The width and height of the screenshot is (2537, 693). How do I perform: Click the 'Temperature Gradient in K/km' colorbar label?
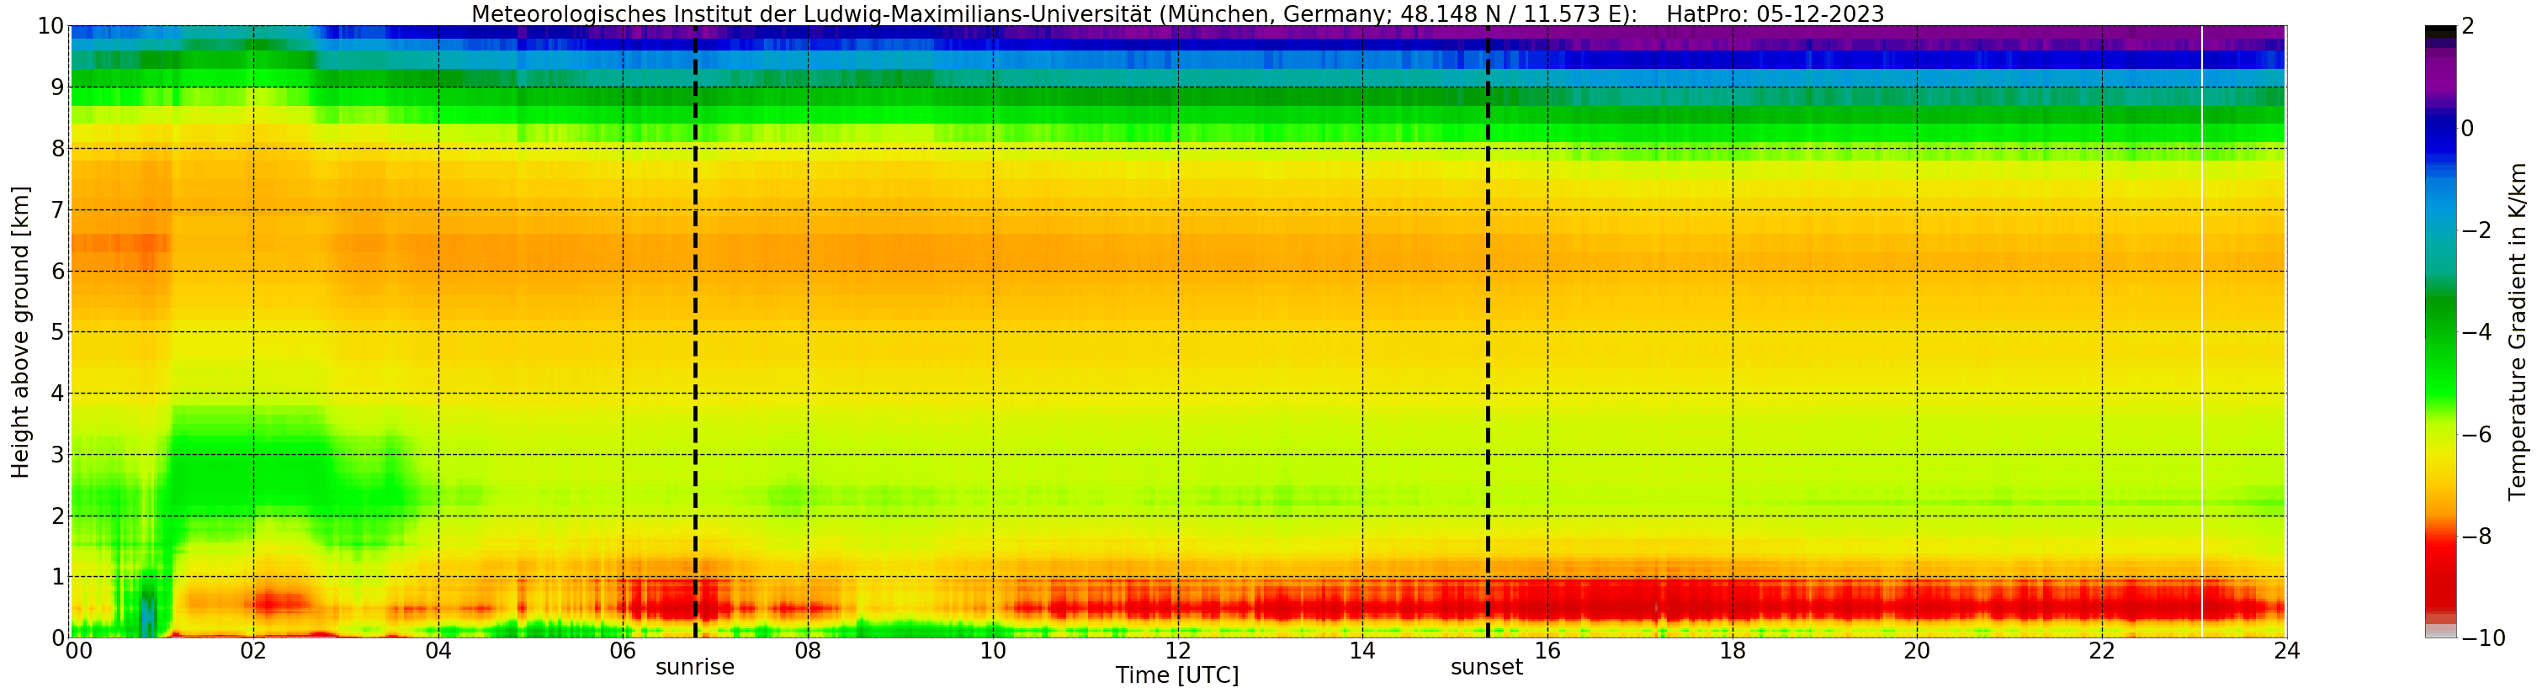coord(2518,331)
